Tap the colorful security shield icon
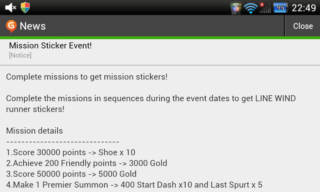320x192 pixels. [x=25, y=7]
